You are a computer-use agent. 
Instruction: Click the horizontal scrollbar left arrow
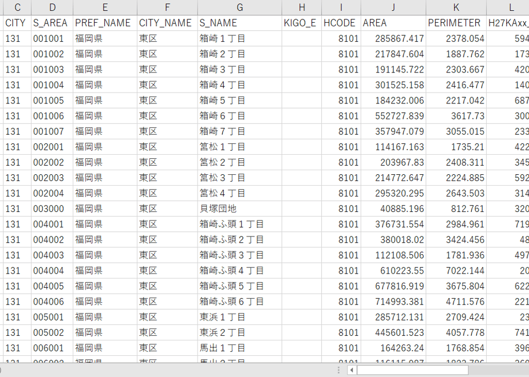point(352,370)
